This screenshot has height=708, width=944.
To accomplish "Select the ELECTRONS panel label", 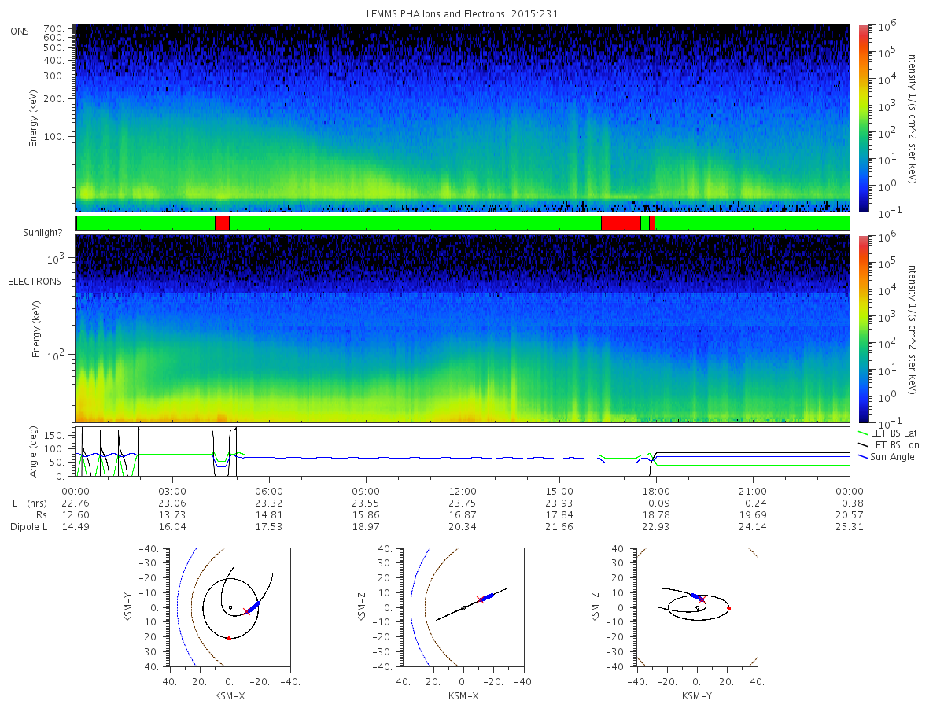I will (35, 281).
